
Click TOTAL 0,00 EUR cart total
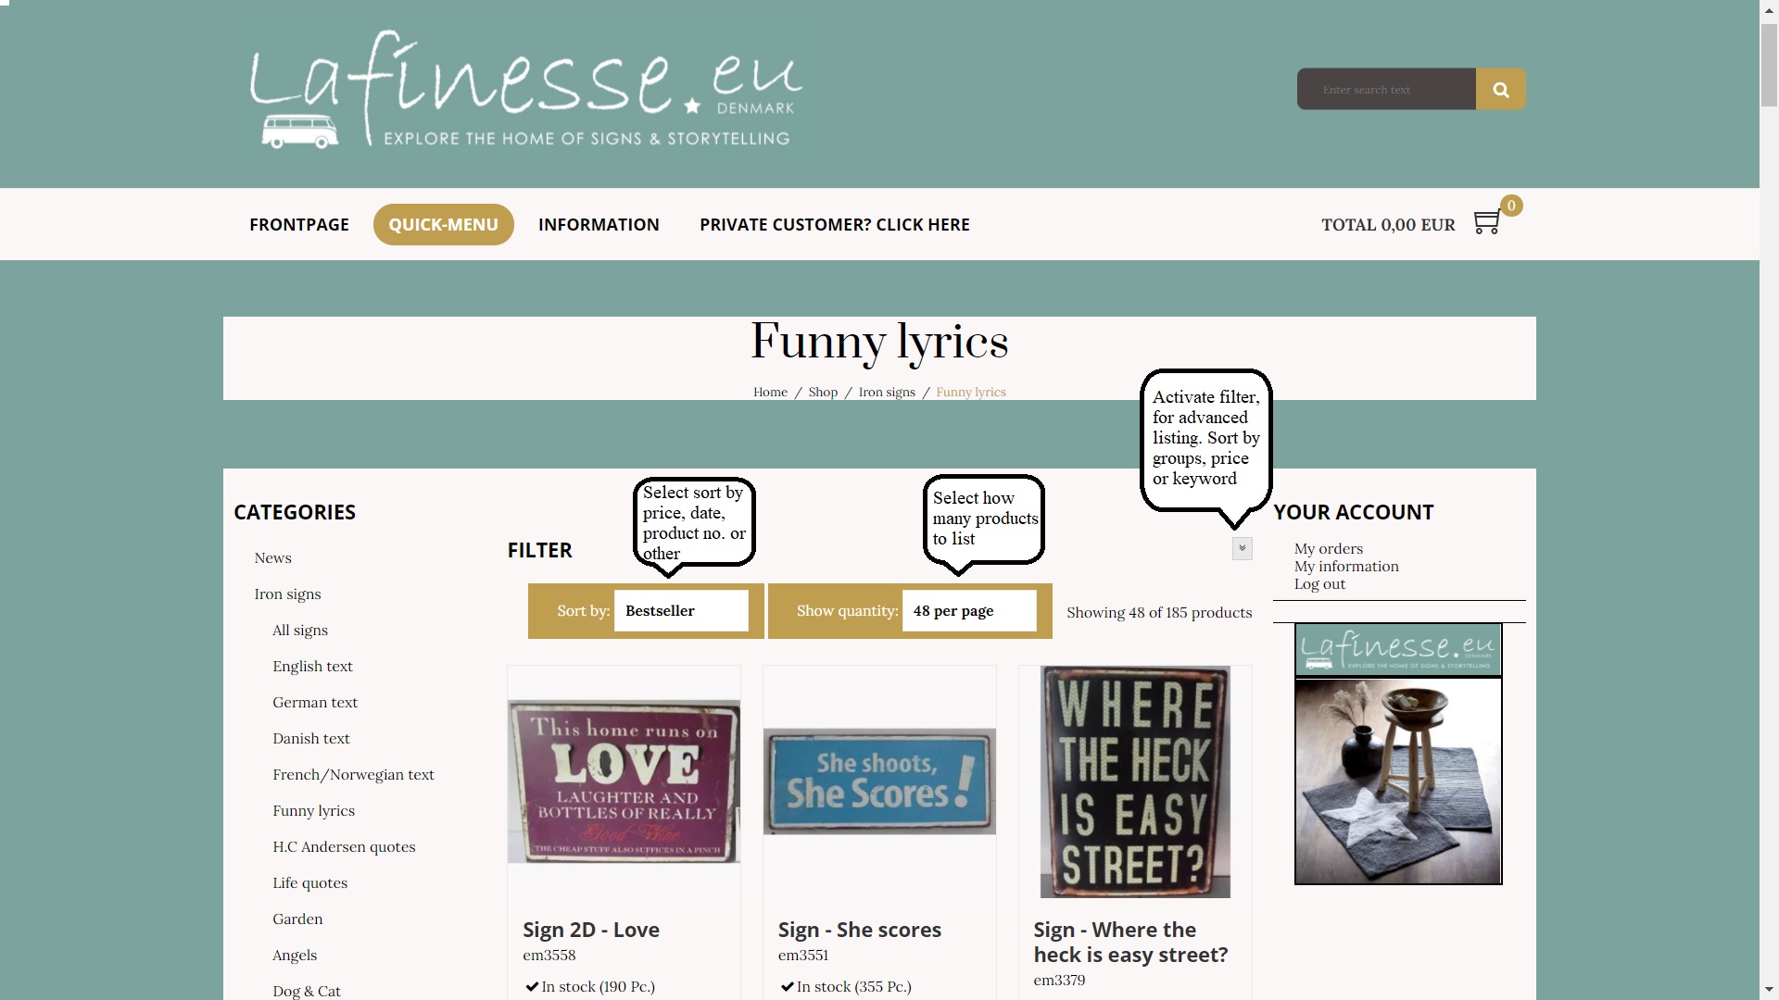(1388, 224)
